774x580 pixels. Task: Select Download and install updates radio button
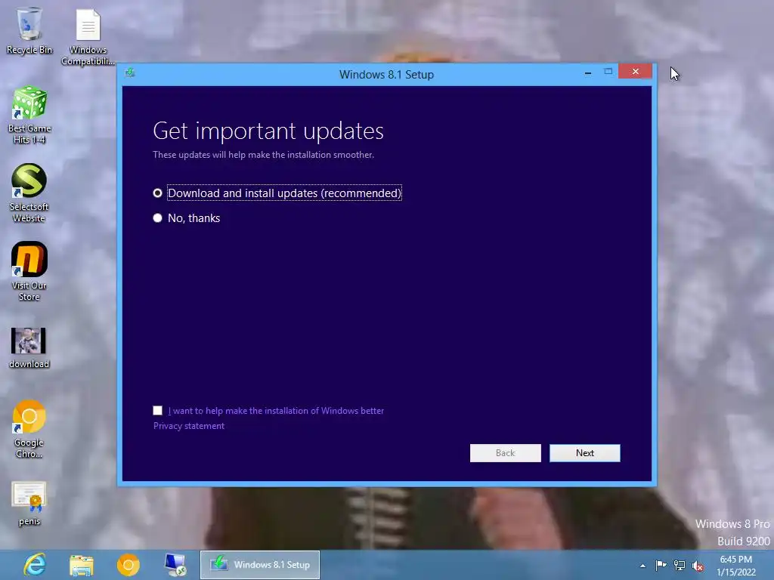(157, 193)
